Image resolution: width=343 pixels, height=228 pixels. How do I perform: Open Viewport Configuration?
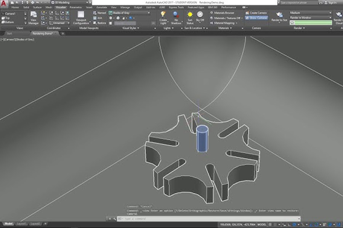[x=81, y=18]
